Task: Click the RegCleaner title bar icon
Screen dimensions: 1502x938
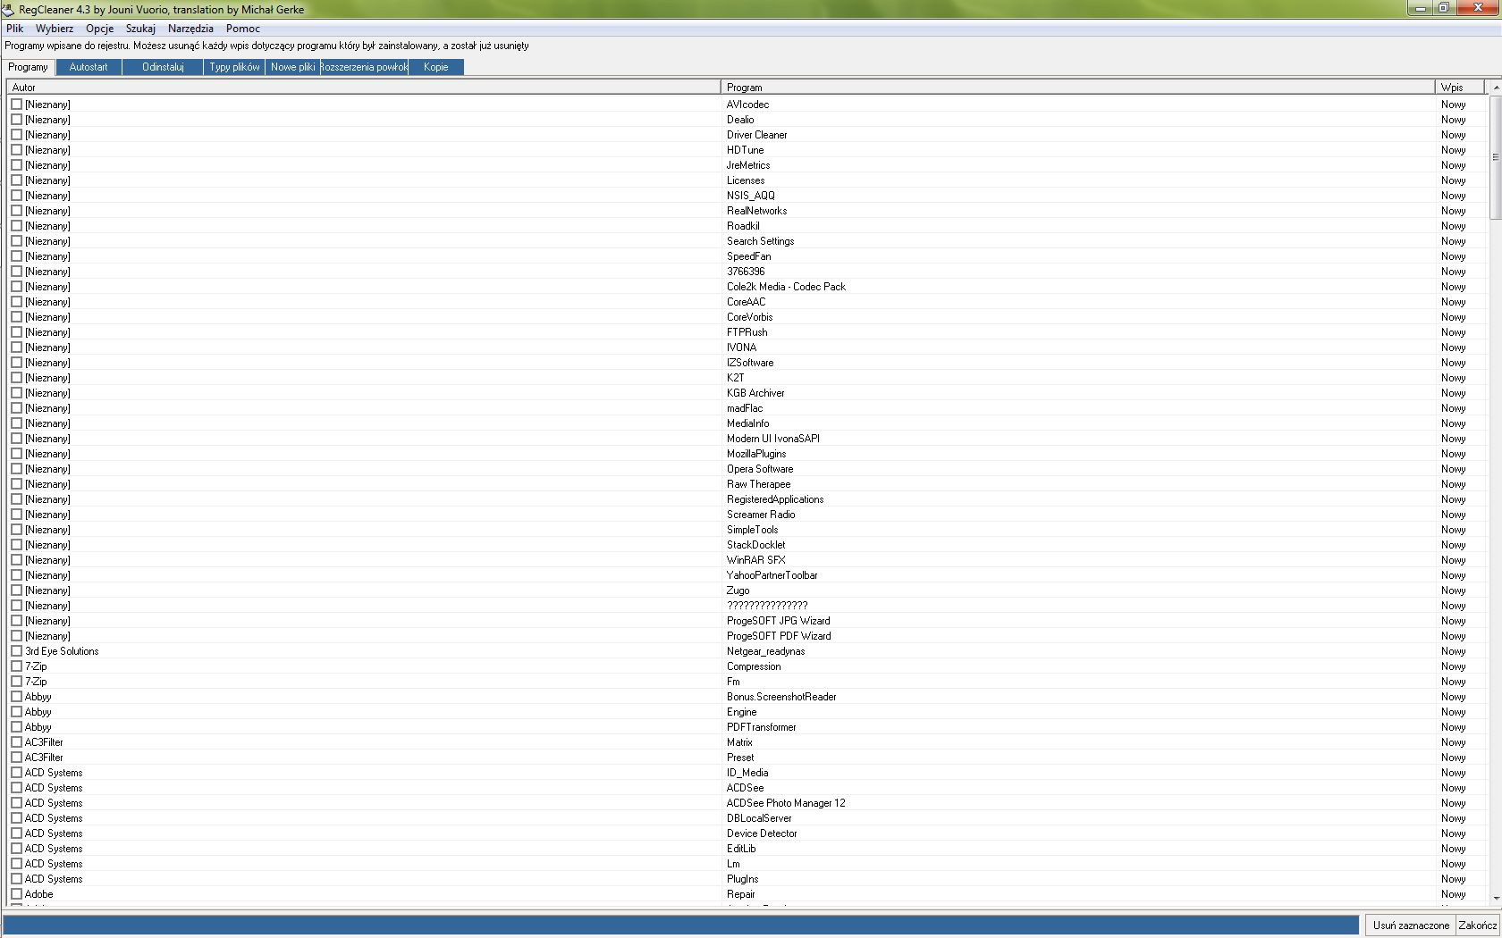Action: pos(8,9)
